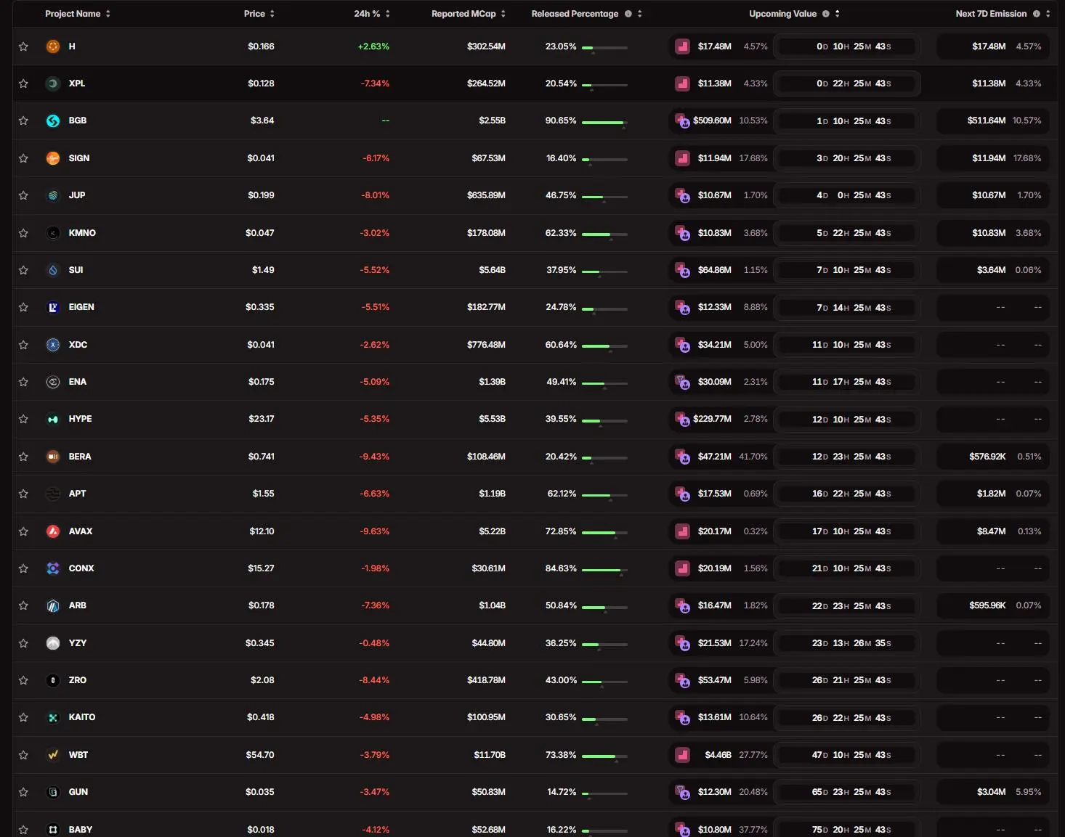Image resolution: width=1065 pixels, height=837 pixels.
Task: Open the BERA project link
Action: click(80, 457)
